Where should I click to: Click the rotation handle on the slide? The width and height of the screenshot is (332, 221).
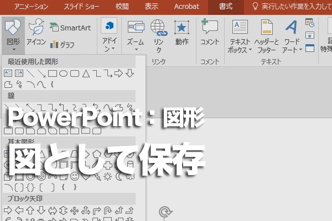tap(165, 212)
